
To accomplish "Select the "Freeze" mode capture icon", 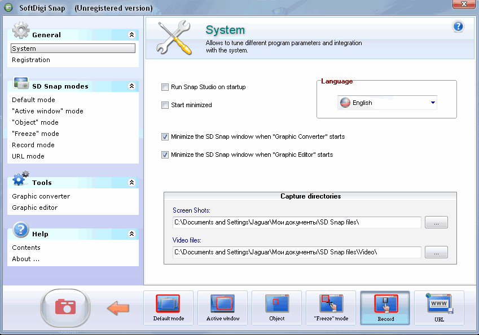I will click(x=331, y=308).
